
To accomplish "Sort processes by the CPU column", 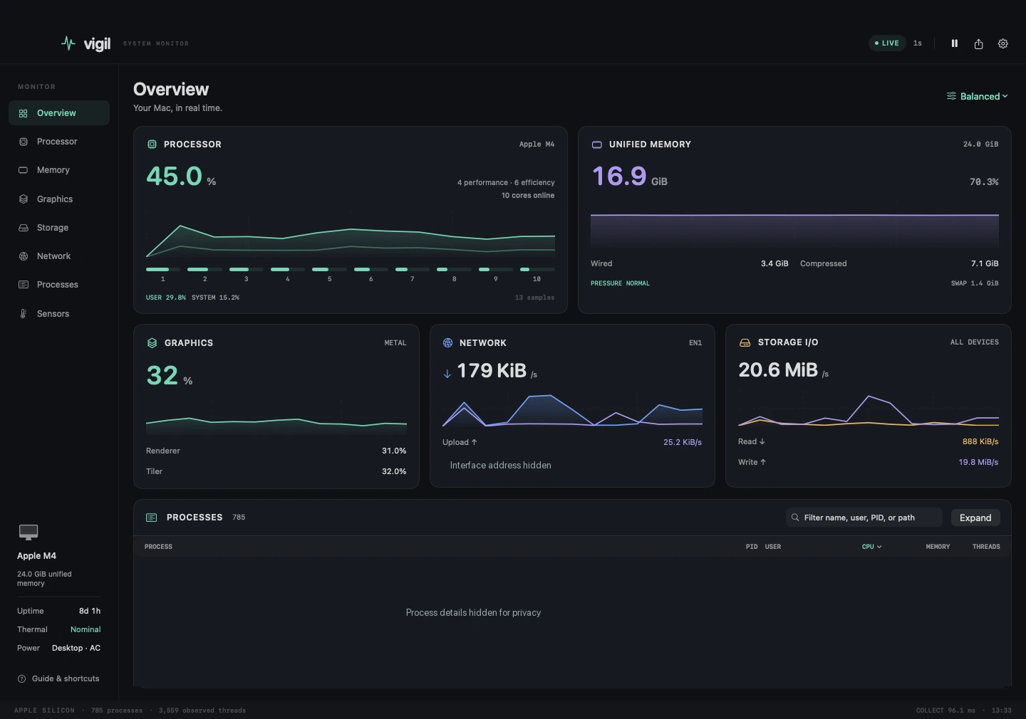I will 871,547.
